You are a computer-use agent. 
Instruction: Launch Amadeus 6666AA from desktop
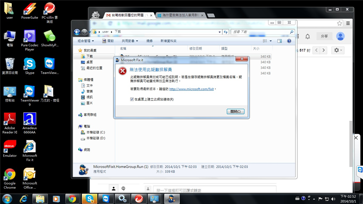coord(30,123)
